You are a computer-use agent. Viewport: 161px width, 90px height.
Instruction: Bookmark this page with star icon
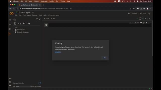click(x=134, y=8)
